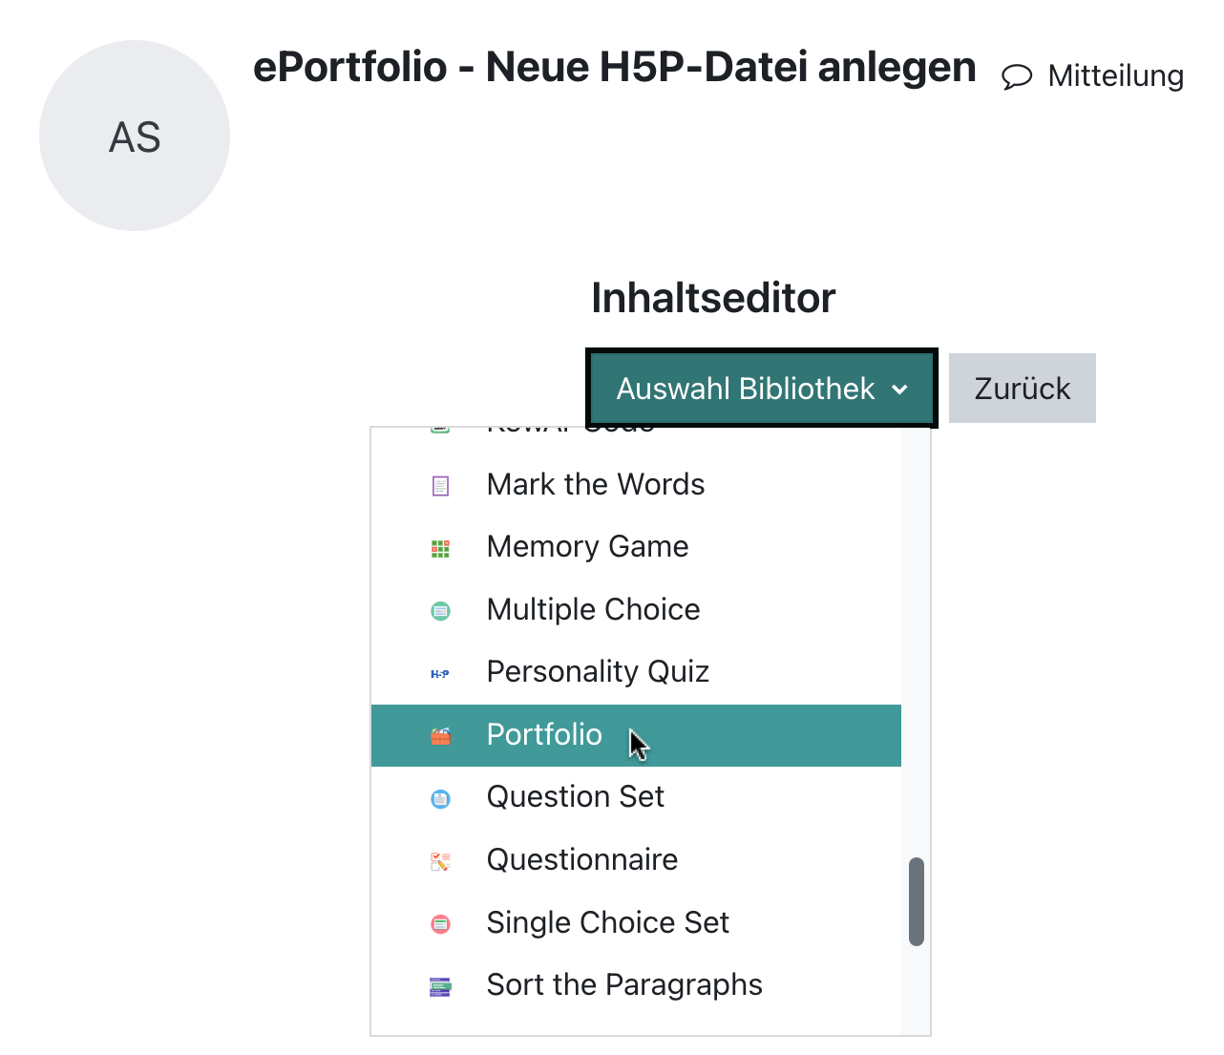Click the Questionnaire checklist icon
Viewport: 1224px width, 1055px height.
pyautogui.click(x=440, y=861)
